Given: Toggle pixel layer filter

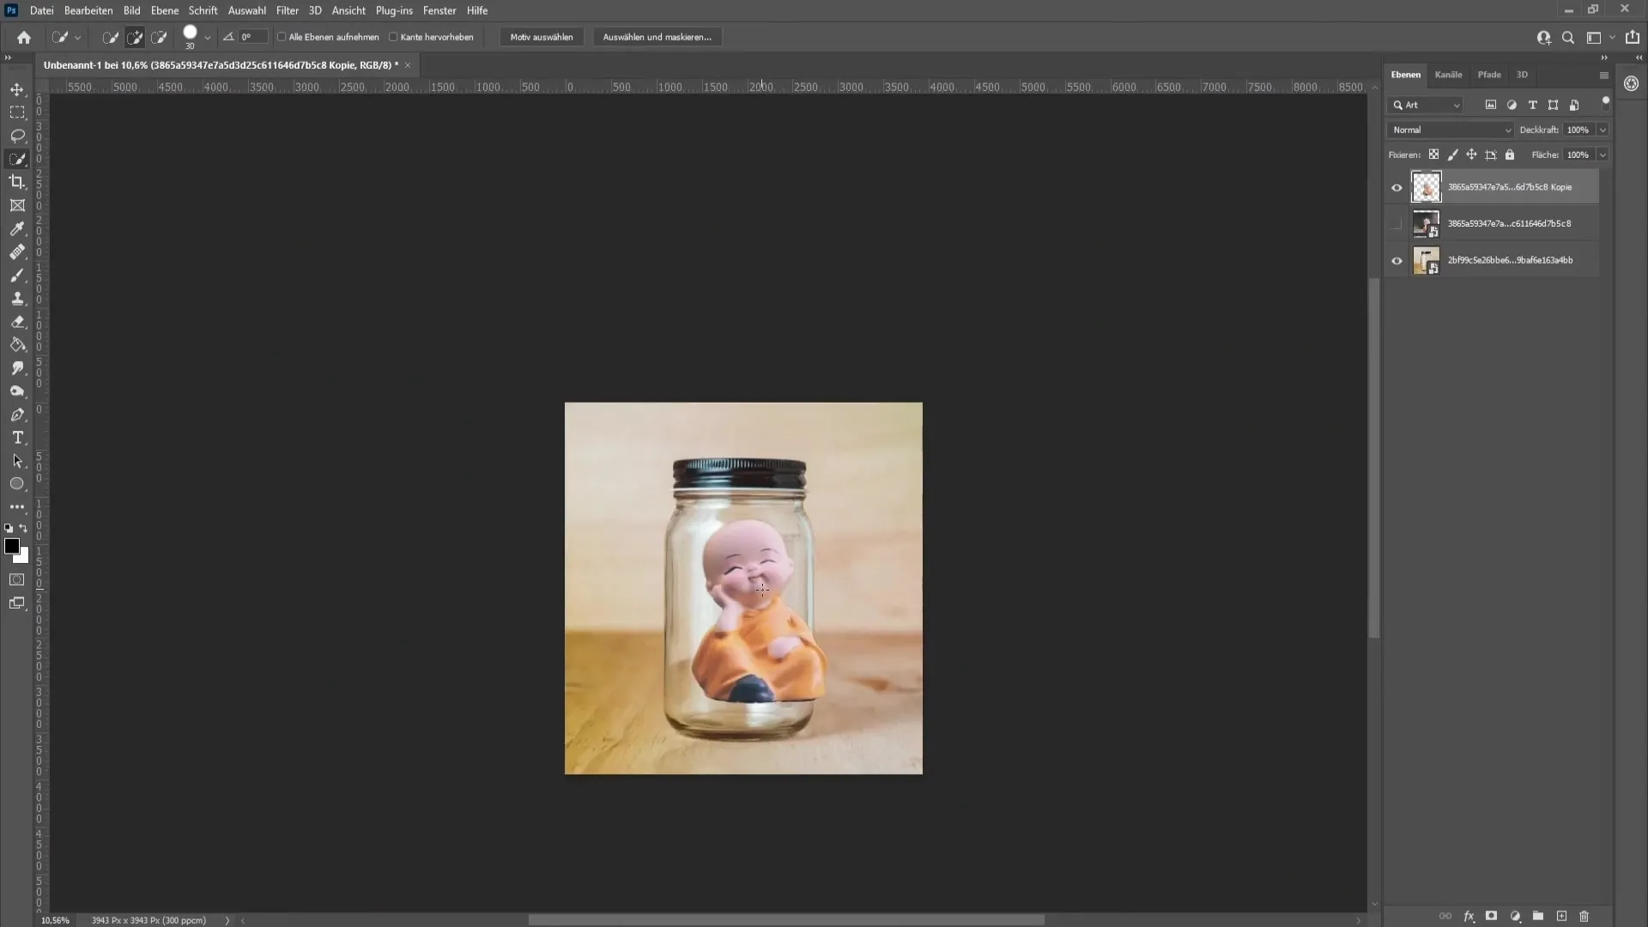Looking at the screenshot, I should tap(1491, 105).
